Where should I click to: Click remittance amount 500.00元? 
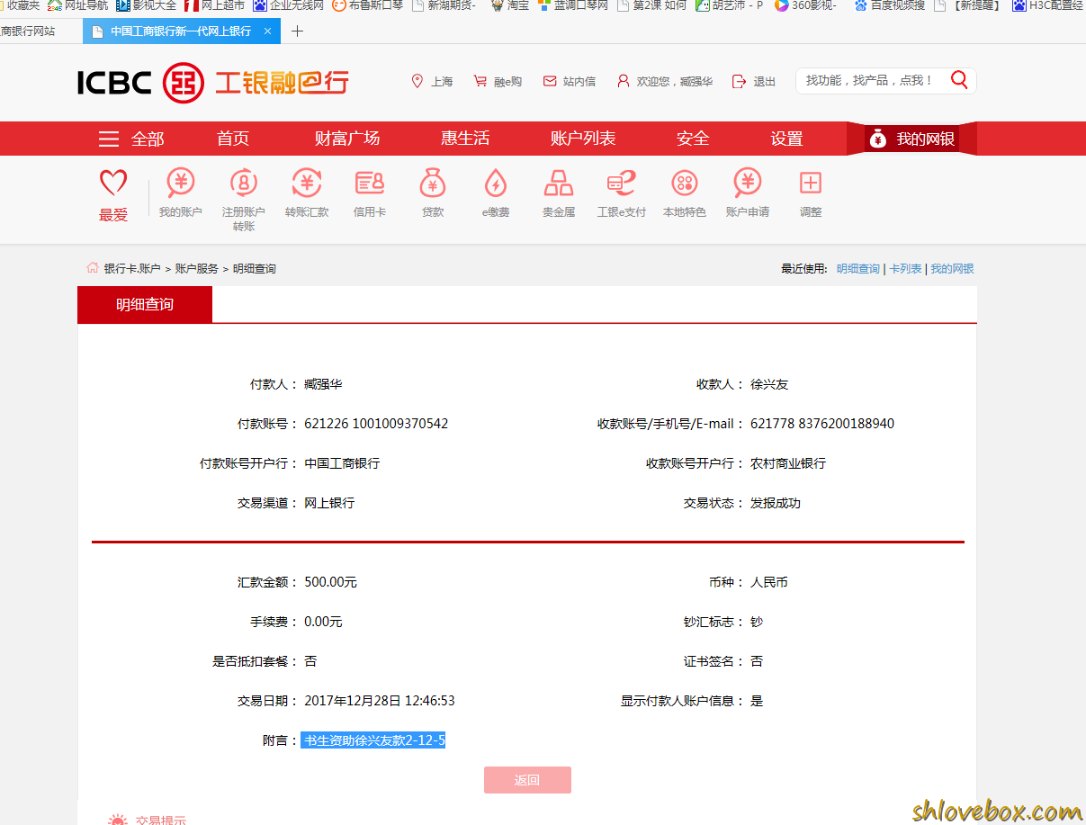[x=330, y=582]
